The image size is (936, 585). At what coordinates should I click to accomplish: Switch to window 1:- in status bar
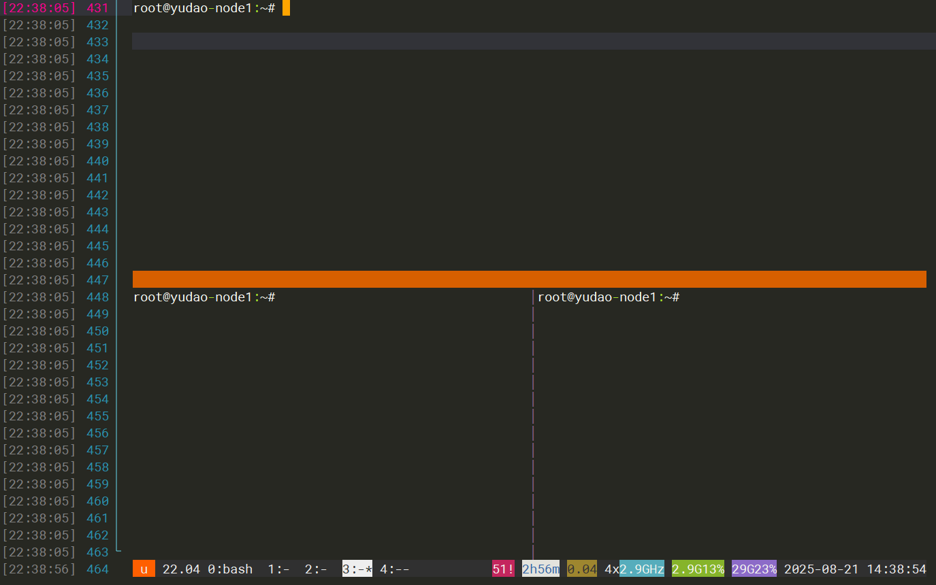coord(278,569)
